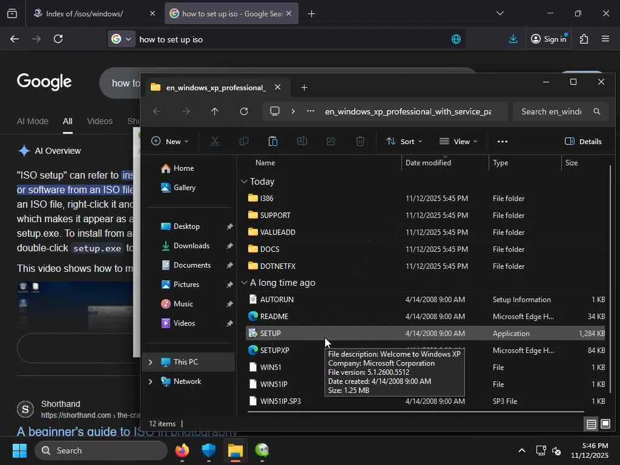The height and width of the screenshot is (465, 620).
Task: Open the Sort dropdown menu
Action: (404, 142)
